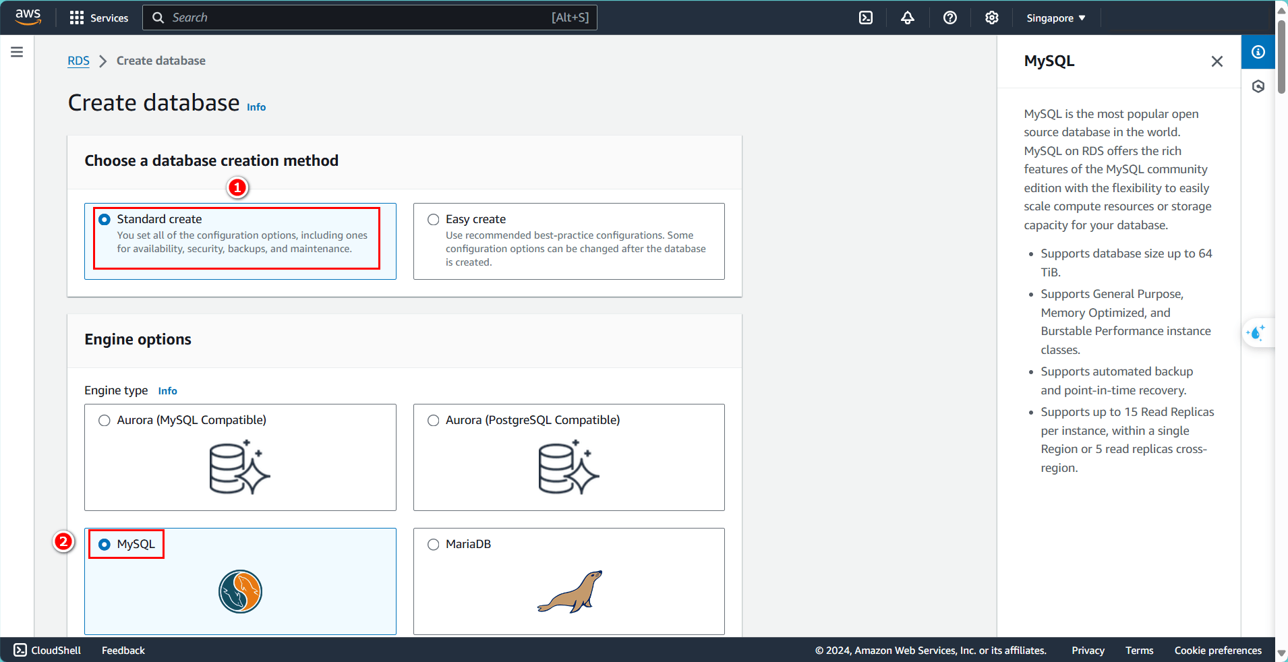The image size is (1288, 662).
Task: Open Feedback in footer
Action: click(x=123, y=651)
